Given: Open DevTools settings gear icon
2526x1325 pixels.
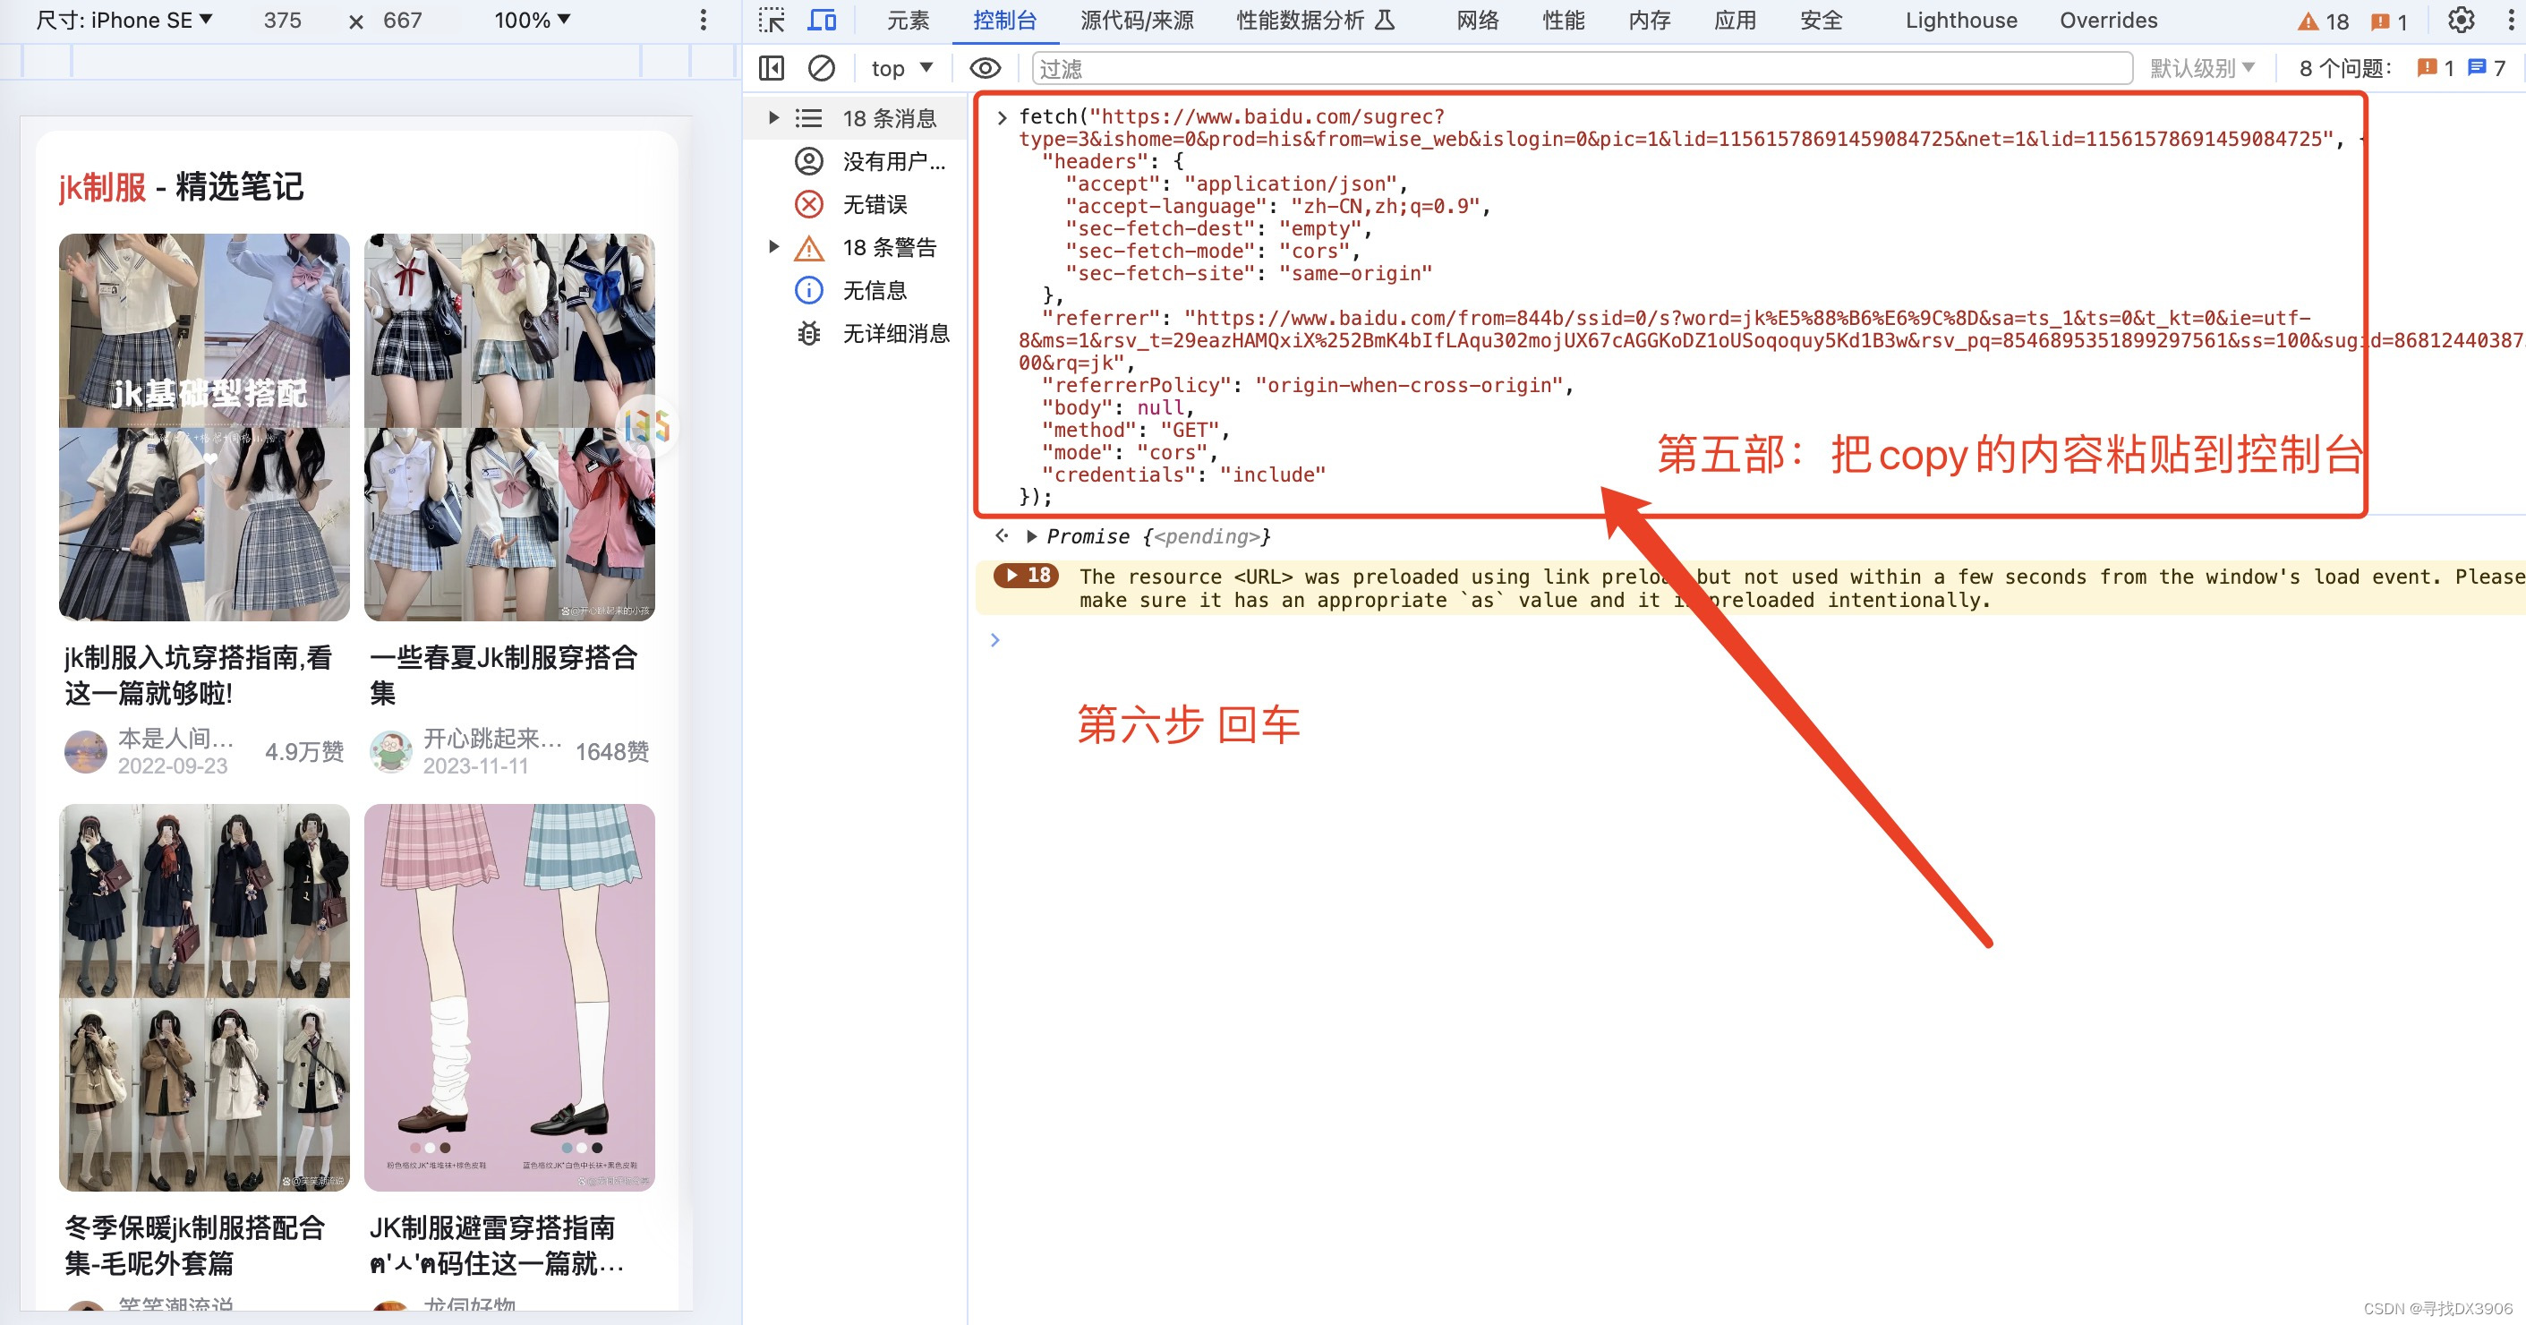Looking at the screenshot, I should pos(2461,20).
